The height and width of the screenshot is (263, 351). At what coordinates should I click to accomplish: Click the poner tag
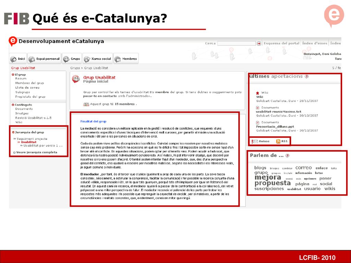pyautogui.click(x=325, y=178)
